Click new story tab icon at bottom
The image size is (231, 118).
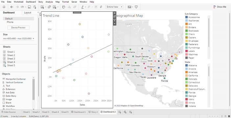131,112
